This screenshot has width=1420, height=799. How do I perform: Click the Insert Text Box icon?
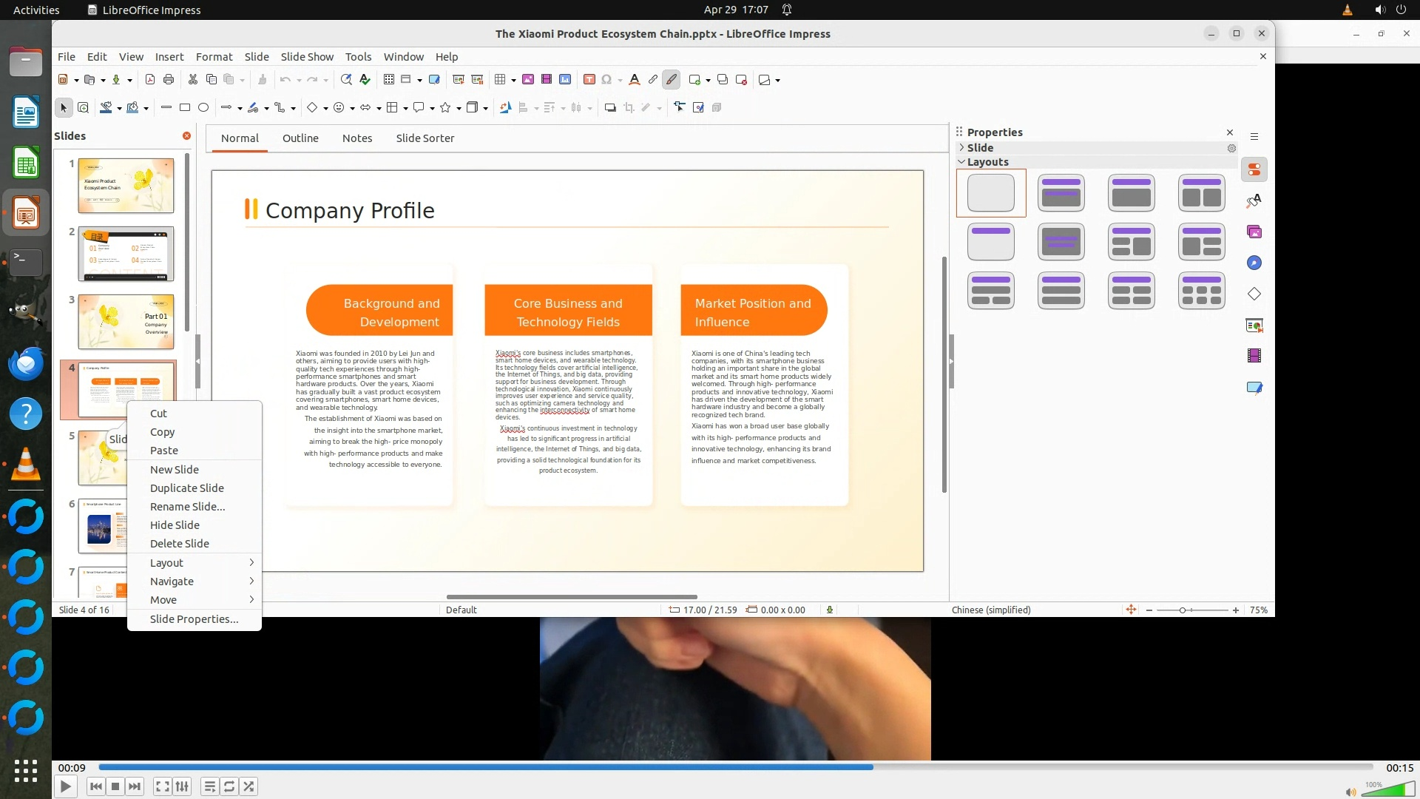point(589,80)
